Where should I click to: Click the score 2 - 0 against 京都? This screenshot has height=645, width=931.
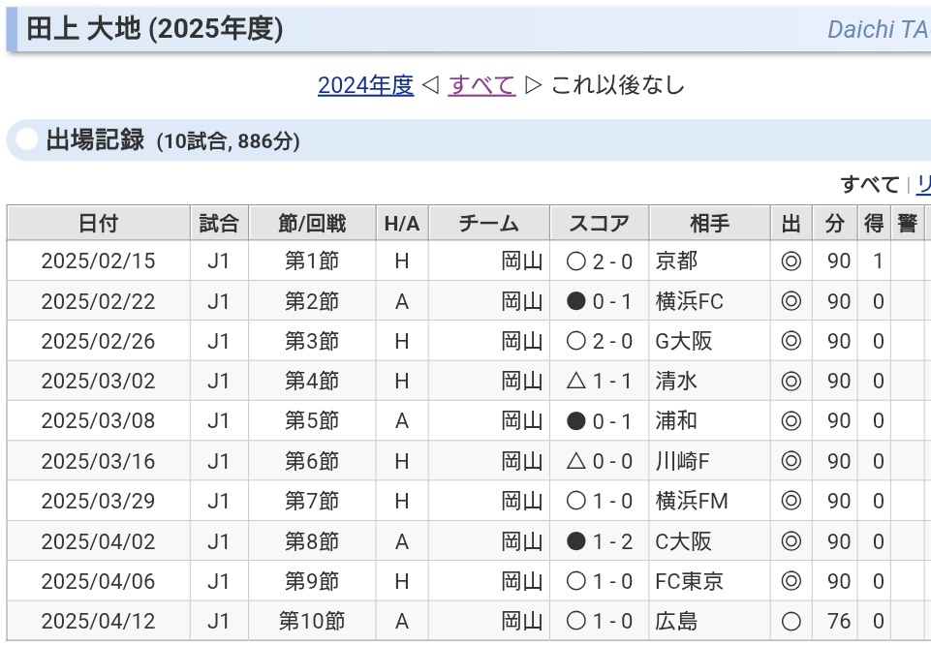click(x=612, y=261)
